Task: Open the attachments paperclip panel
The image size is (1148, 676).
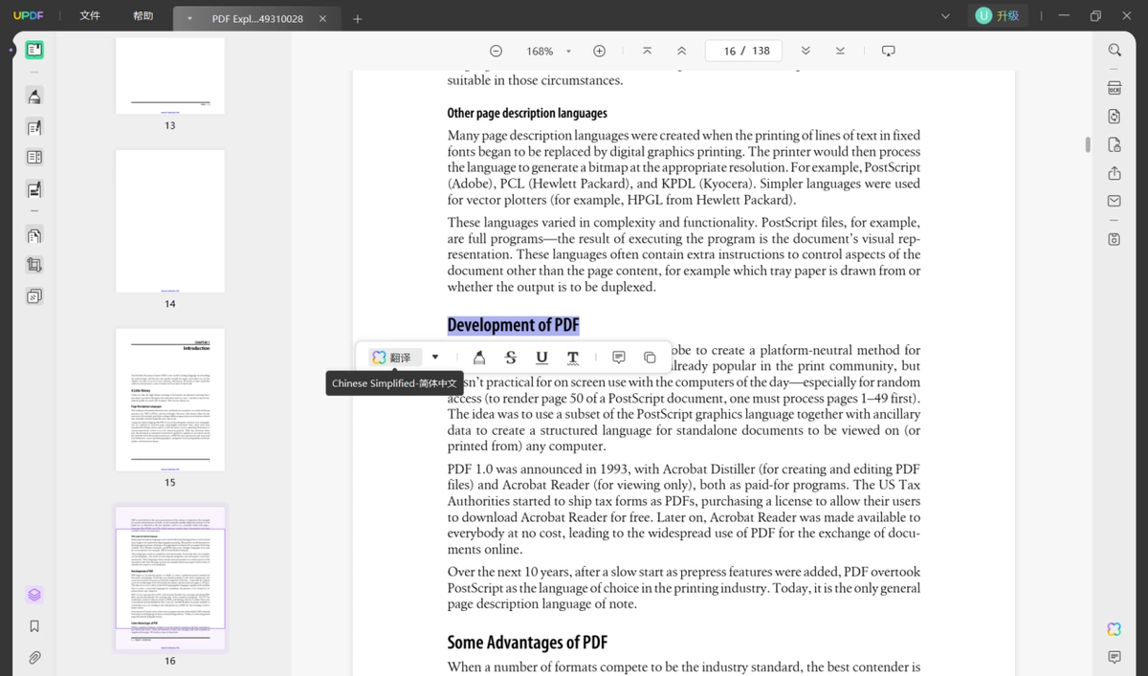Action: [34, 658]
